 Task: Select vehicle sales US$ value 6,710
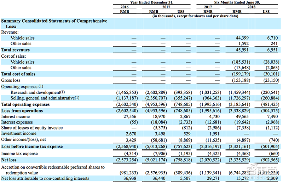(272, 38)
